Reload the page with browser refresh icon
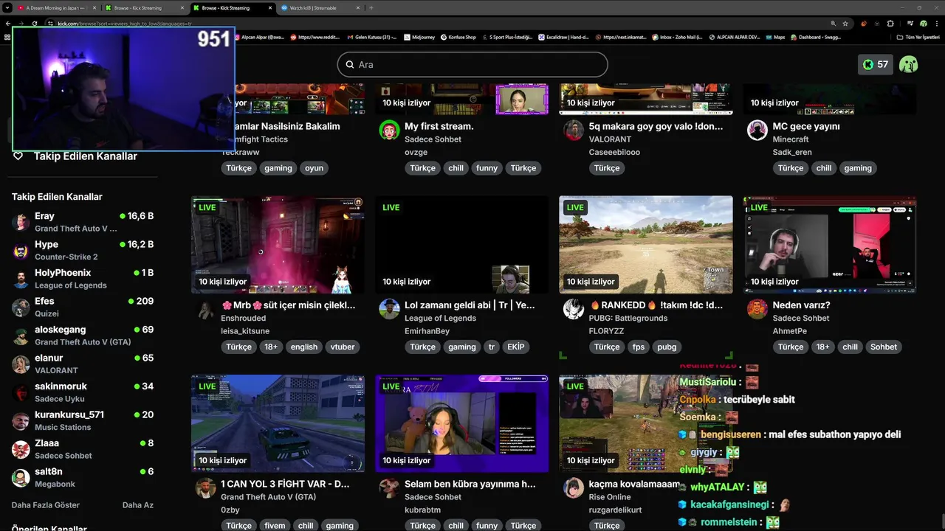945x531 pixels. pyautogui.click(x=35, y=24)
